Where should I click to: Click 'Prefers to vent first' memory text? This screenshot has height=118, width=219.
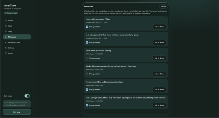click(105, 82)
